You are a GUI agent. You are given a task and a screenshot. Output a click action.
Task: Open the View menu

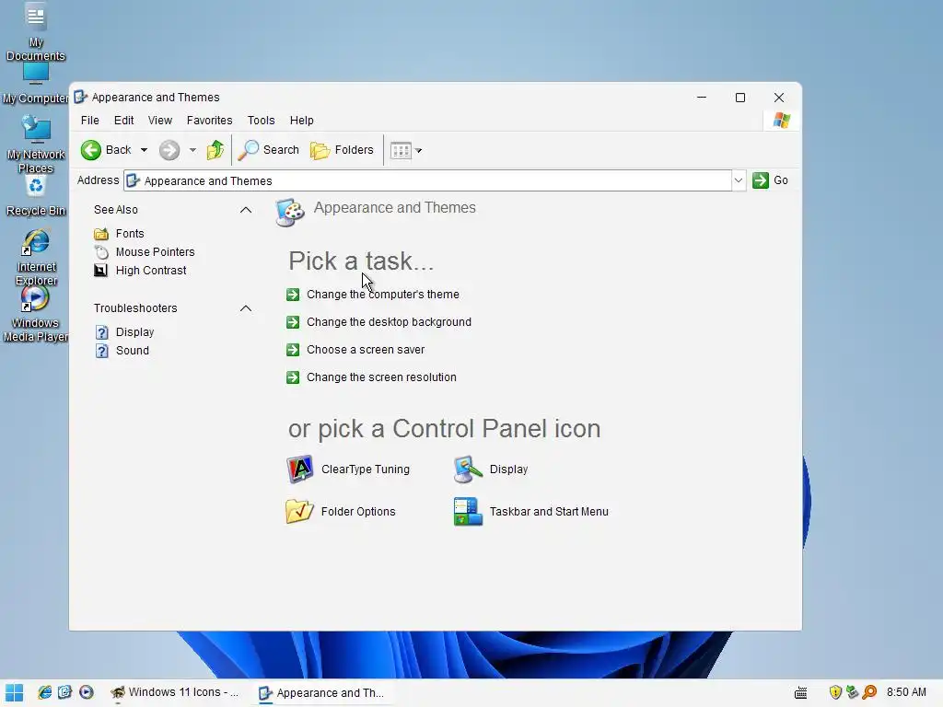(x=160, y=121)
